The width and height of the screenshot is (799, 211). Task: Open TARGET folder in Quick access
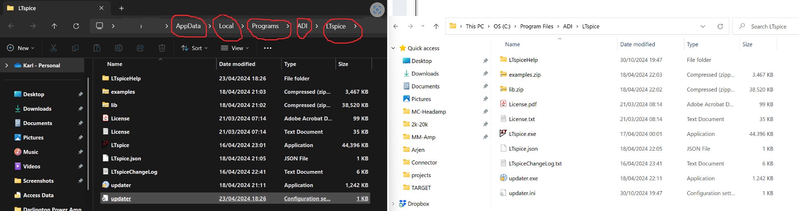[x=421, y=188]
